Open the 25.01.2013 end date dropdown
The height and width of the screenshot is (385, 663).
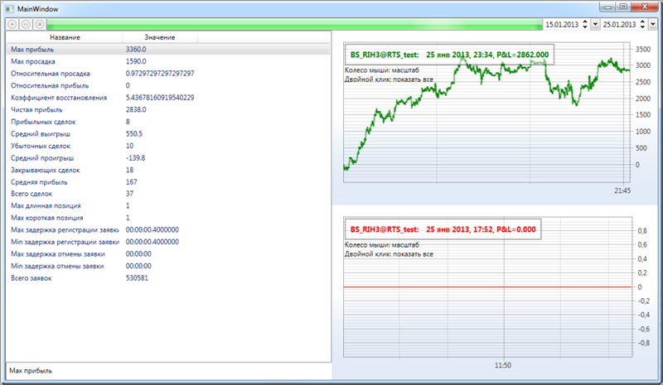pos(654,25)
